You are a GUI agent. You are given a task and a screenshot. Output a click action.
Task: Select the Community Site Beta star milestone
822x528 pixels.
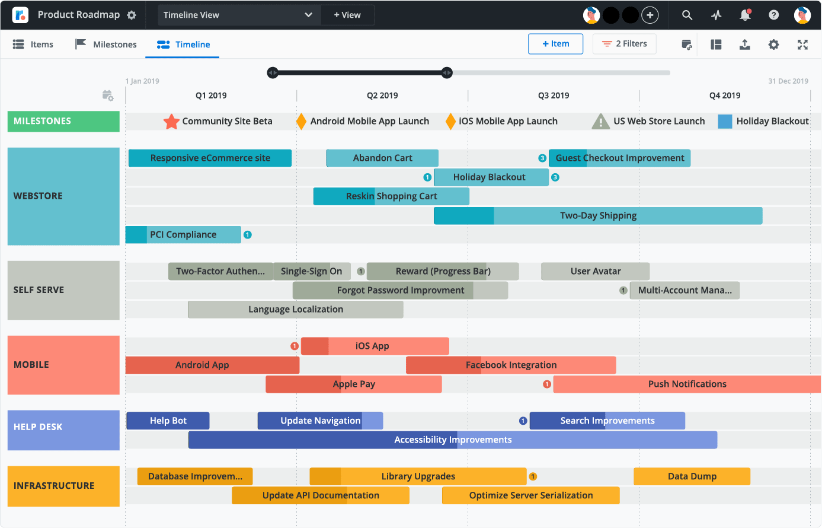tap(171, 121)
